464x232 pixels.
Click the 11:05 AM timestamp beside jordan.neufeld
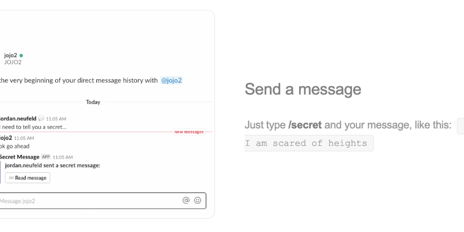(x=56, y=119)
